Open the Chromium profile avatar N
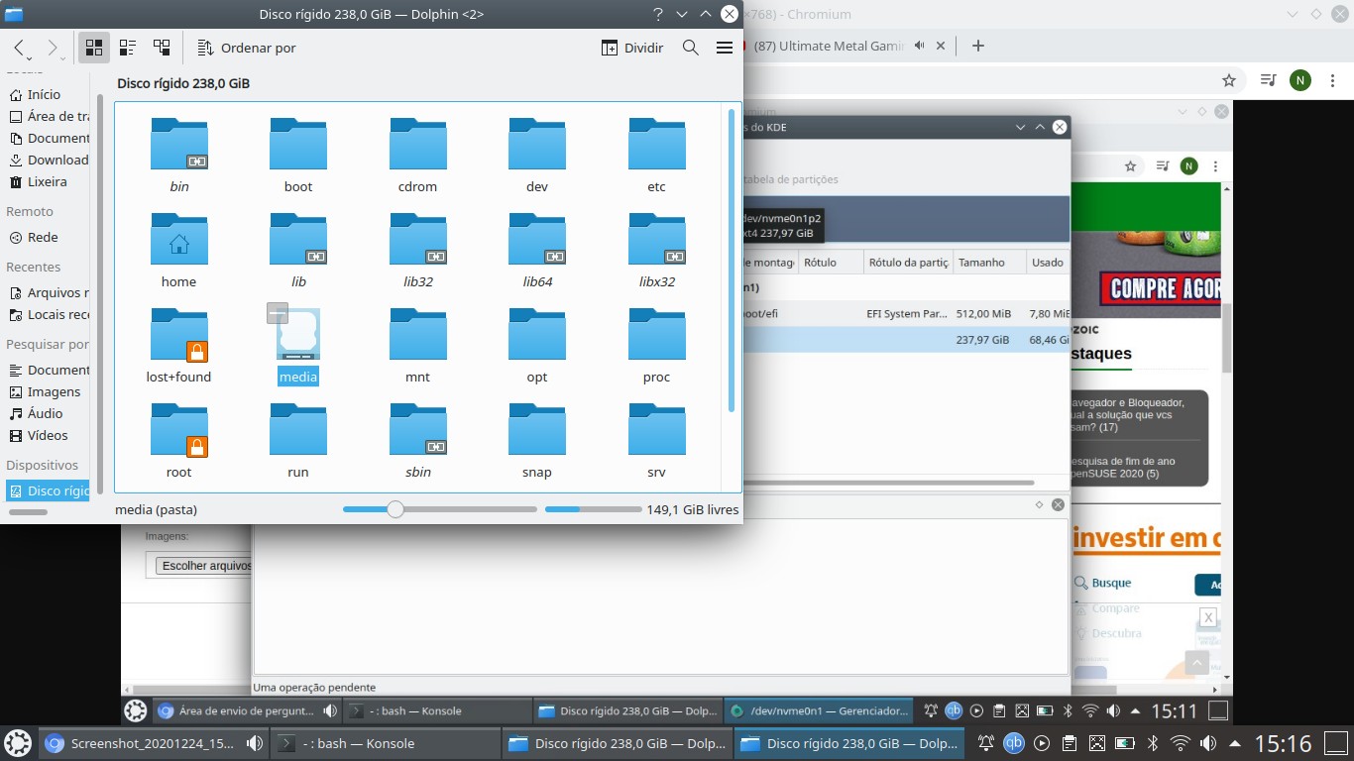The width and height of the screenshot is (1354, 761). 1300,80
